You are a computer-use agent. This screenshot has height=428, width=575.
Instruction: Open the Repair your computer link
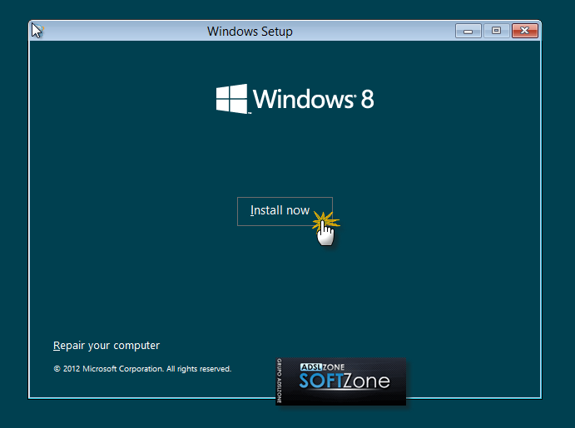pyautogui.click(x=106, y=346)
